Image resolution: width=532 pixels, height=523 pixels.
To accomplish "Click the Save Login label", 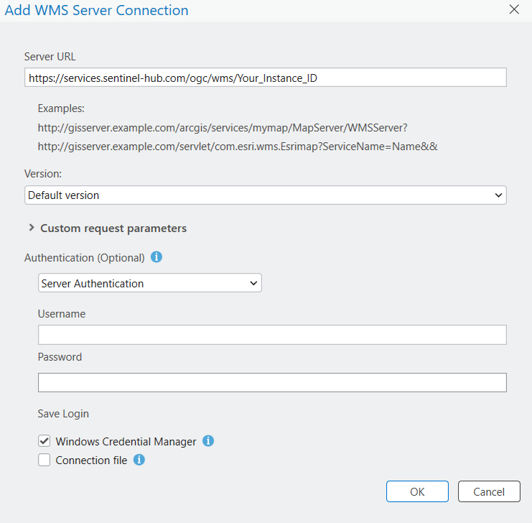I will [x=63, y=414].
